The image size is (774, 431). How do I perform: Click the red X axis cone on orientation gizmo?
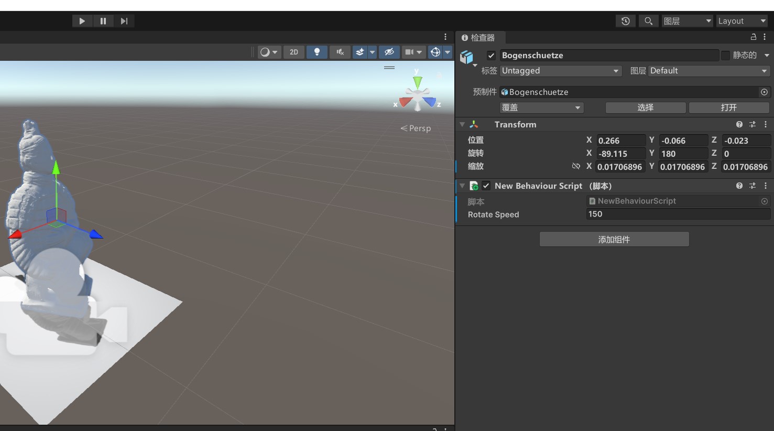405,102
